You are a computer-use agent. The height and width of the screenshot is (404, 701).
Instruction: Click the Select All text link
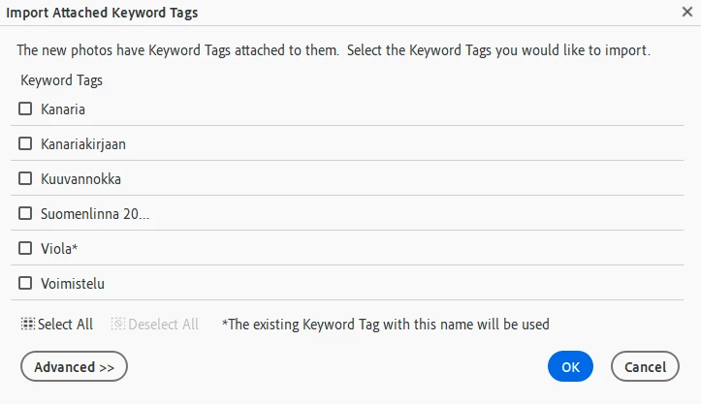[x=65, y=325]
